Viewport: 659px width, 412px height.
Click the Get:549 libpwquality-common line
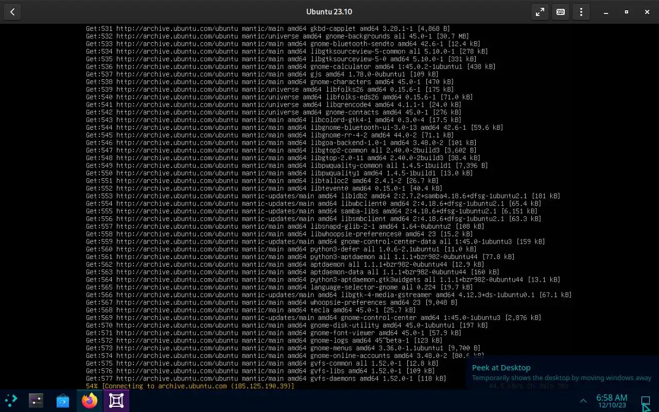(287, 165)
